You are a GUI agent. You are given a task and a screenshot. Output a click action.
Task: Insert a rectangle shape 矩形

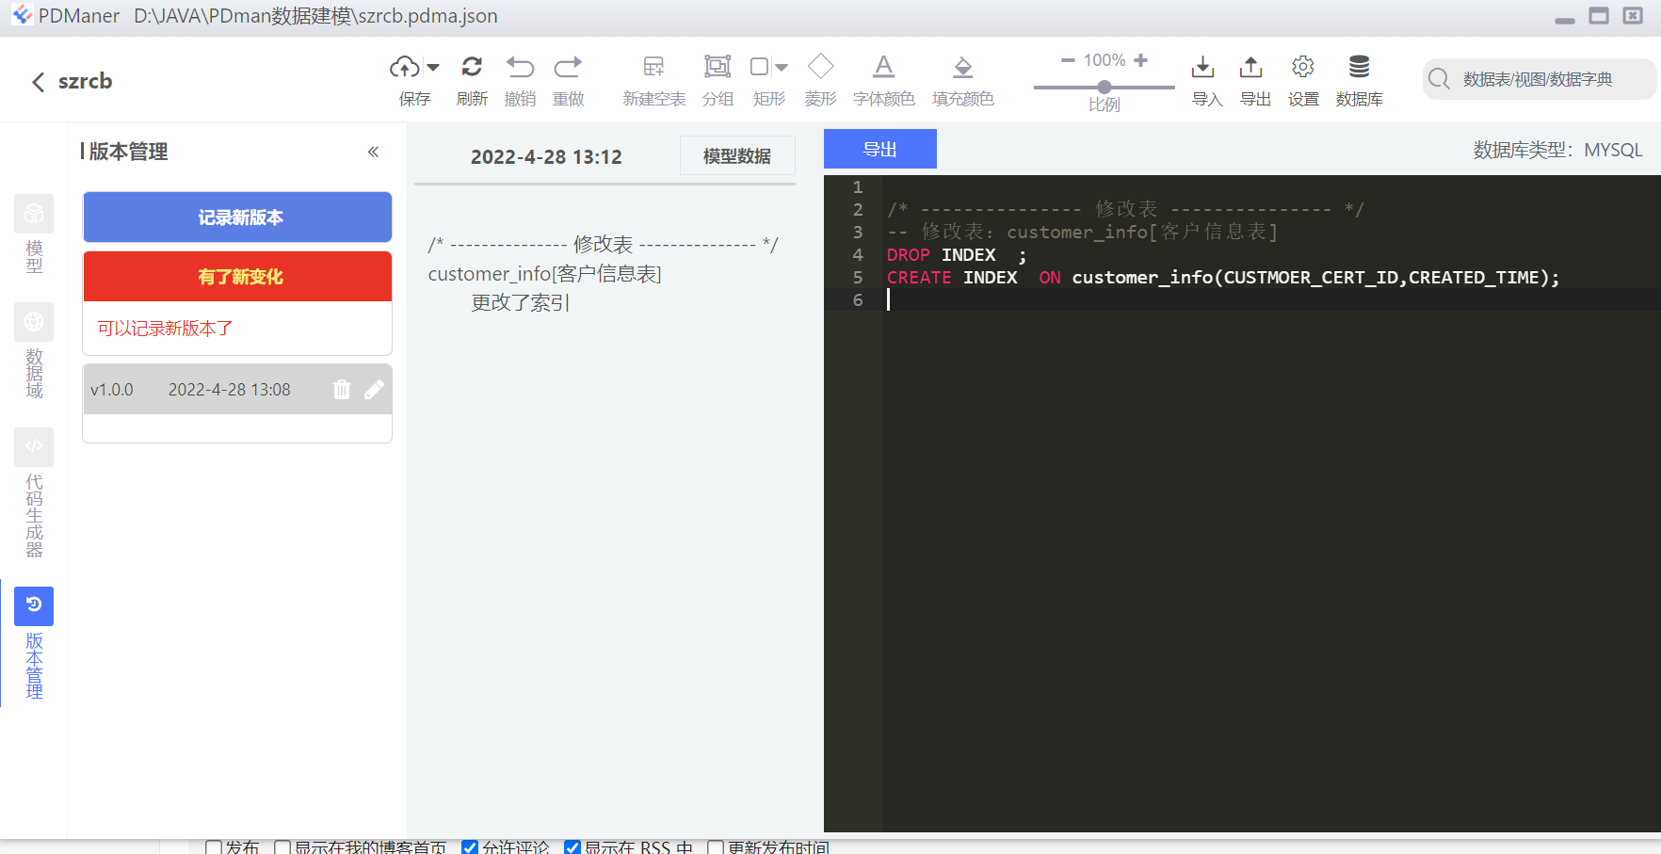tap(760, 67)
